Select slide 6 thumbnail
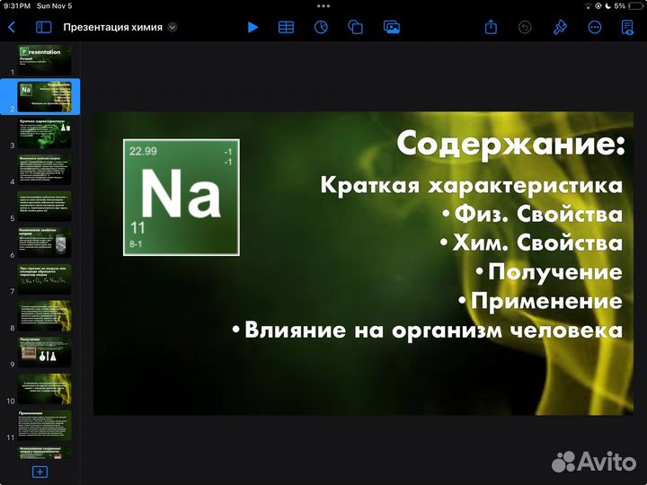 click(45, 242)
